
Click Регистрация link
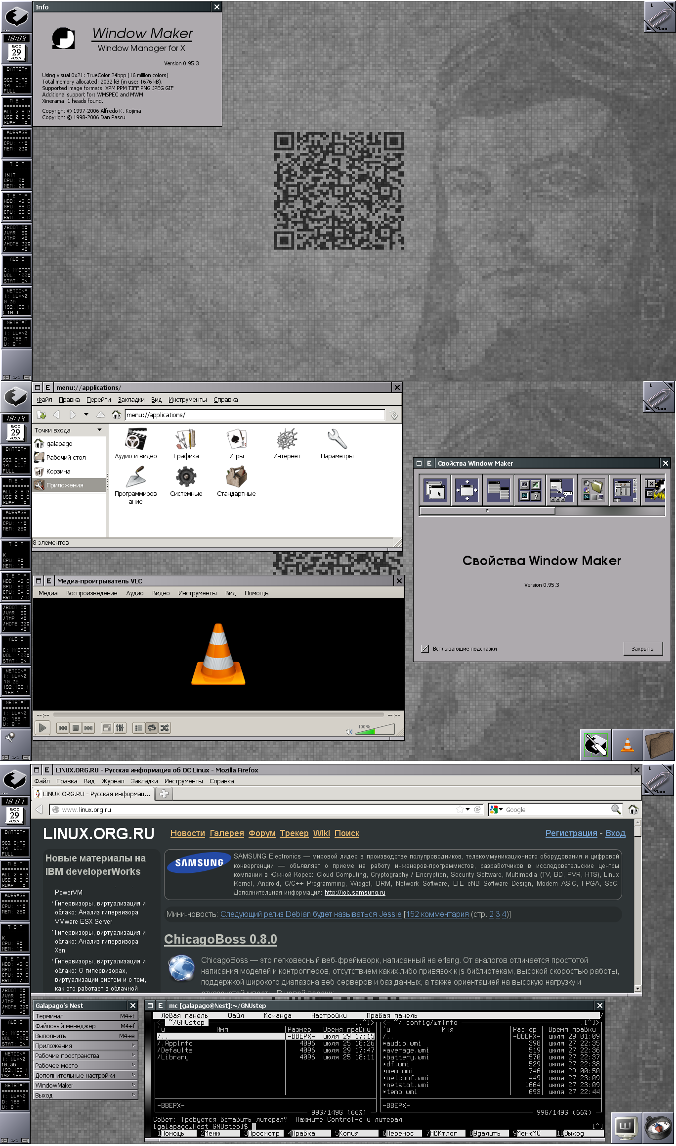click(x=571, y=833)
